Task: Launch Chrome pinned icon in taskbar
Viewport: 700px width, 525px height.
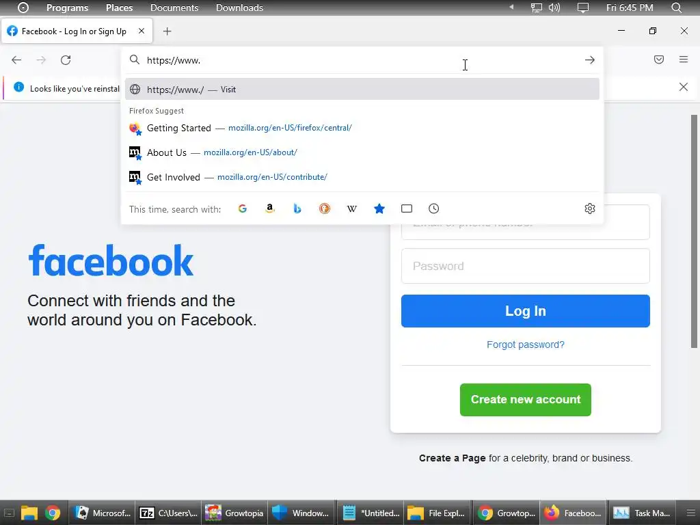Action: click(53, 513)
